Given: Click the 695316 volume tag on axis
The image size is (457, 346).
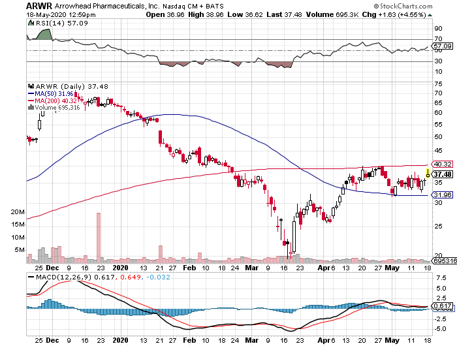Looking at the screenshot, I should 444,260.
